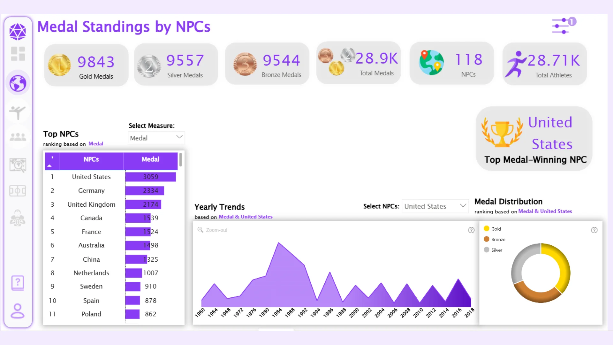Toggle Gold series in the legend

tap(492, 229)
